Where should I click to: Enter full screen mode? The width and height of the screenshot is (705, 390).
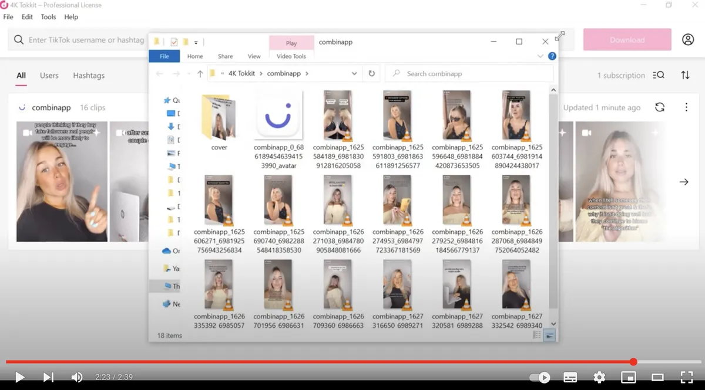(686, 377)
